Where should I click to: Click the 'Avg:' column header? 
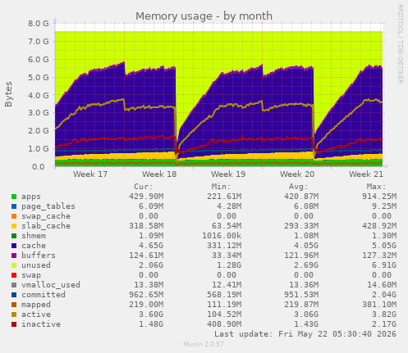pyautogui.click(x=299, y=187)
